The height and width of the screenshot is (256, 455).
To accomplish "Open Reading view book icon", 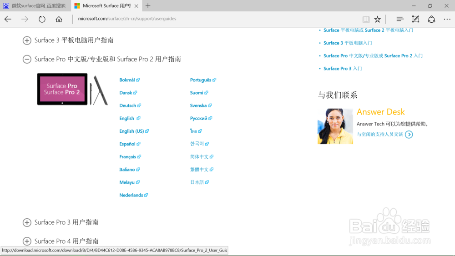I will [366, 19].
